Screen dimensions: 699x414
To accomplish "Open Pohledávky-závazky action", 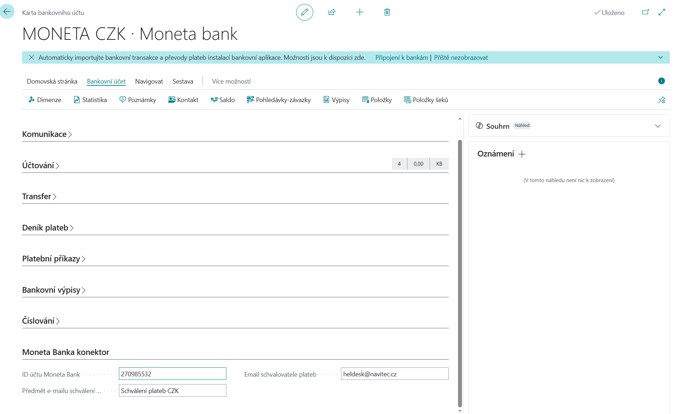I will coord(279,100).
